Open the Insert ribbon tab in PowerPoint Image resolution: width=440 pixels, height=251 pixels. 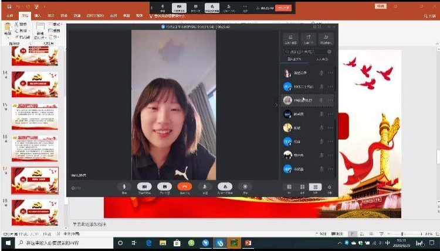[x=38, y=16]
